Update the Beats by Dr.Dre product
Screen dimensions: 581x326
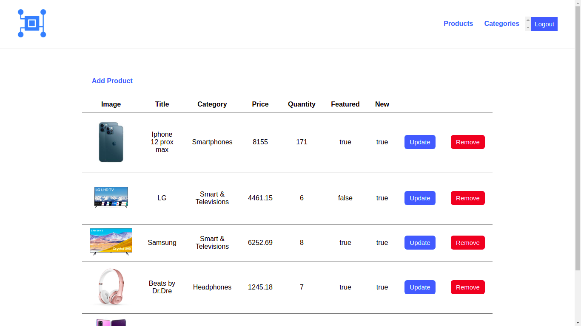click(x=420, y=287)
